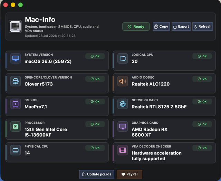Image resolution: width=221 pixels, height=181 pixels.
Task: Export the system report
Action: (x=181, y=27)
